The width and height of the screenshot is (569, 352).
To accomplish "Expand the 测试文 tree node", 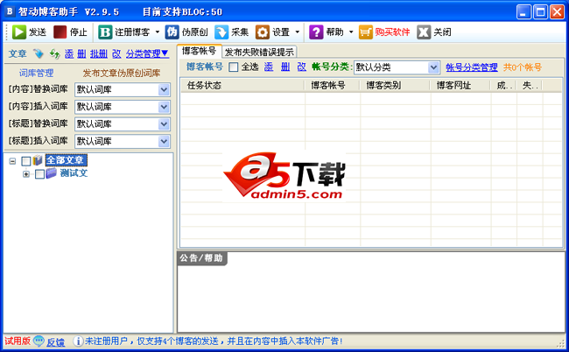I will click(x=26, y=174).
